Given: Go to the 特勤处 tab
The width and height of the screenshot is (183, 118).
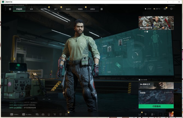Looking at the screenshot, I should [x=80, y=9].
